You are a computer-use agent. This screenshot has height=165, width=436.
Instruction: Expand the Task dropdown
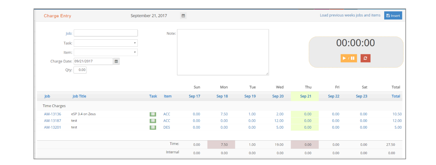coord(106,43)
